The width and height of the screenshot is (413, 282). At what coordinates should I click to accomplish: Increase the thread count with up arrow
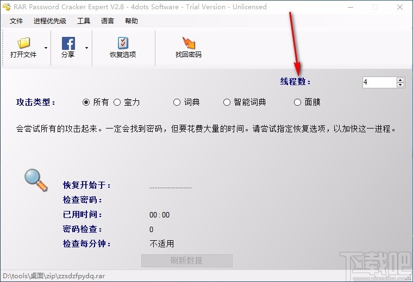click(x=401, y=80)
